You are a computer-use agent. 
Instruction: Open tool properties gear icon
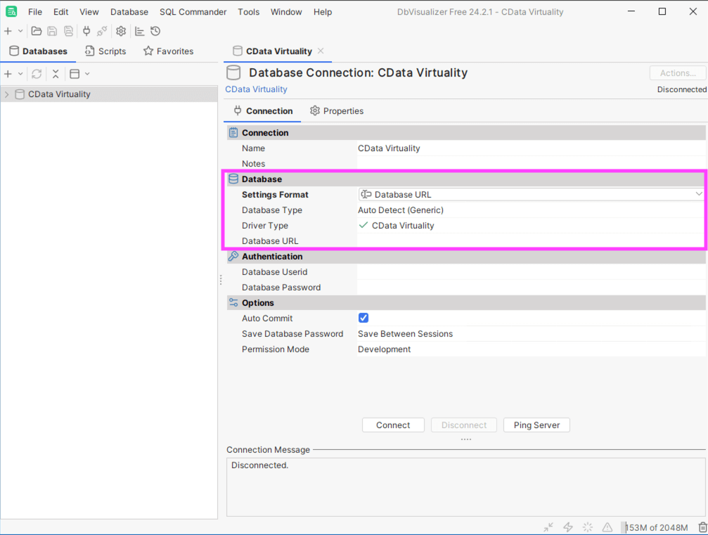[121, 31]
